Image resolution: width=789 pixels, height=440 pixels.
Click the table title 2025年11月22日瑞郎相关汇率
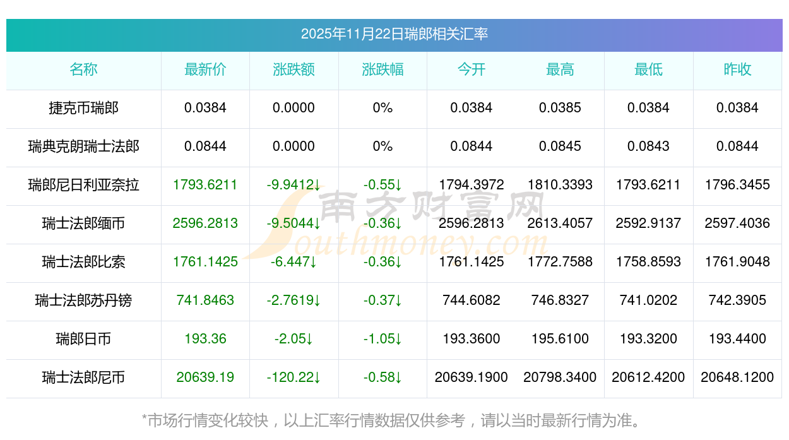click(x=394, y=34)
